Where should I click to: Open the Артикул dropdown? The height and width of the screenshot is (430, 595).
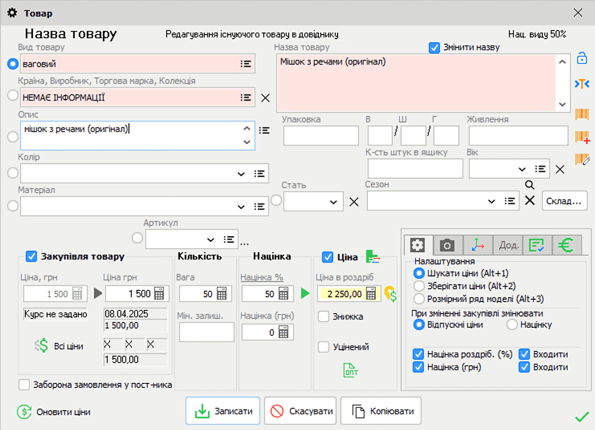(x=210, y=238)
